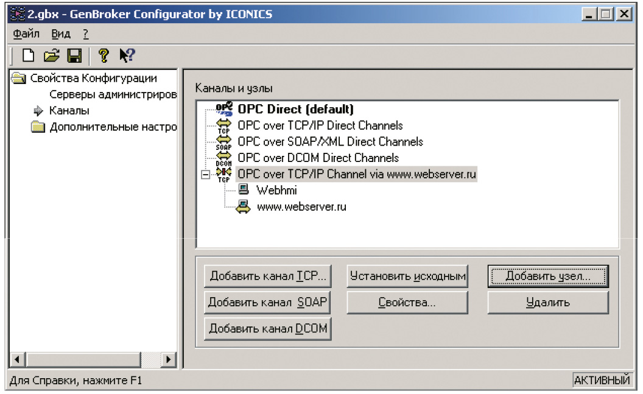643x394 pixels.
Task: Collapse the OPC over TCP/IP webserver channel
Action: [x=205, y=175]
